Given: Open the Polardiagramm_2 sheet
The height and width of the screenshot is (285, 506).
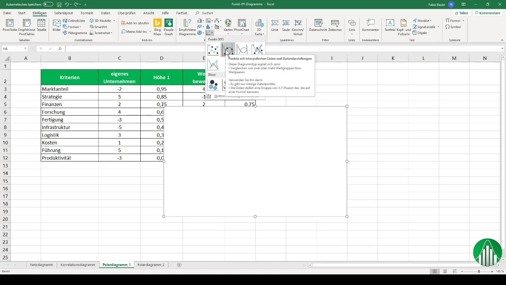Looking at the screenshot, I should pyautogui.click(x=151, y=264).
